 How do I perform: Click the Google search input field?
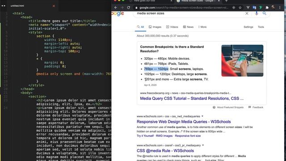coord(189,13)
